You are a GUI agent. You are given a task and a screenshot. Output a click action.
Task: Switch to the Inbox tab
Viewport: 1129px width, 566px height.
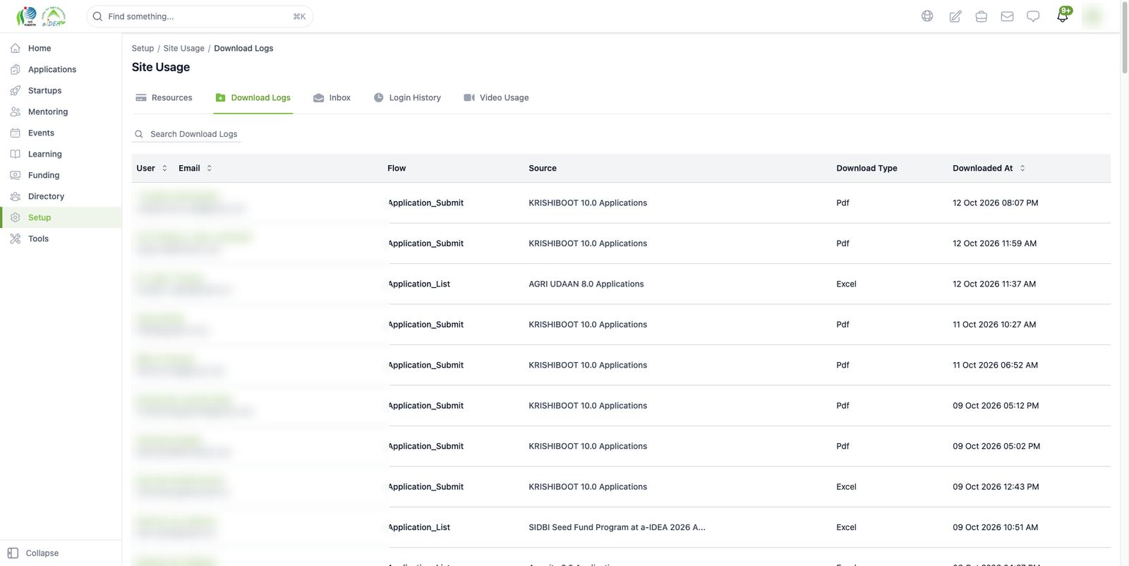332,97
